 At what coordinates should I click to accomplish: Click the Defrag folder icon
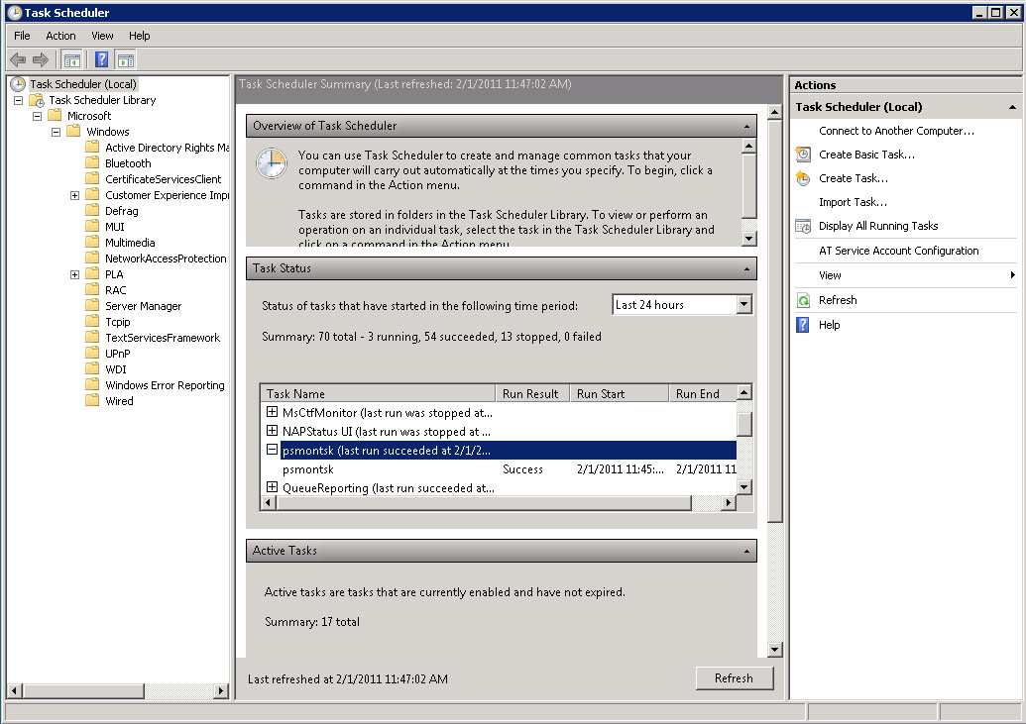[93, 211]
